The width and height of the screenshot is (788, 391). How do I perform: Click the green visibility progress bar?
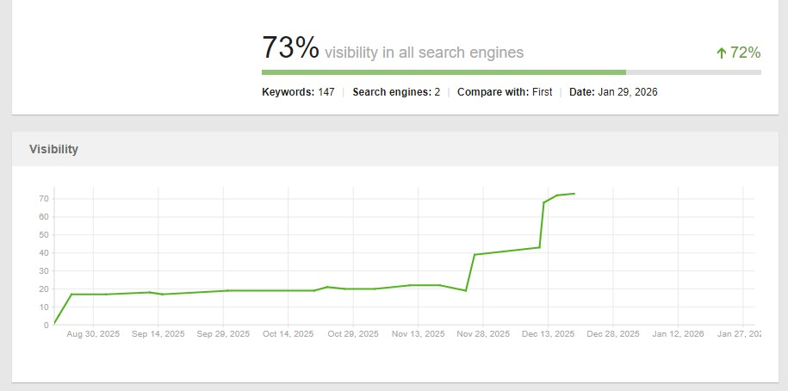coord(444,72)
